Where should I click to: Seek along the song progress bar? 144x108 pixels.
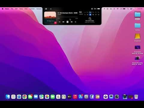click(x=67, y=17)
